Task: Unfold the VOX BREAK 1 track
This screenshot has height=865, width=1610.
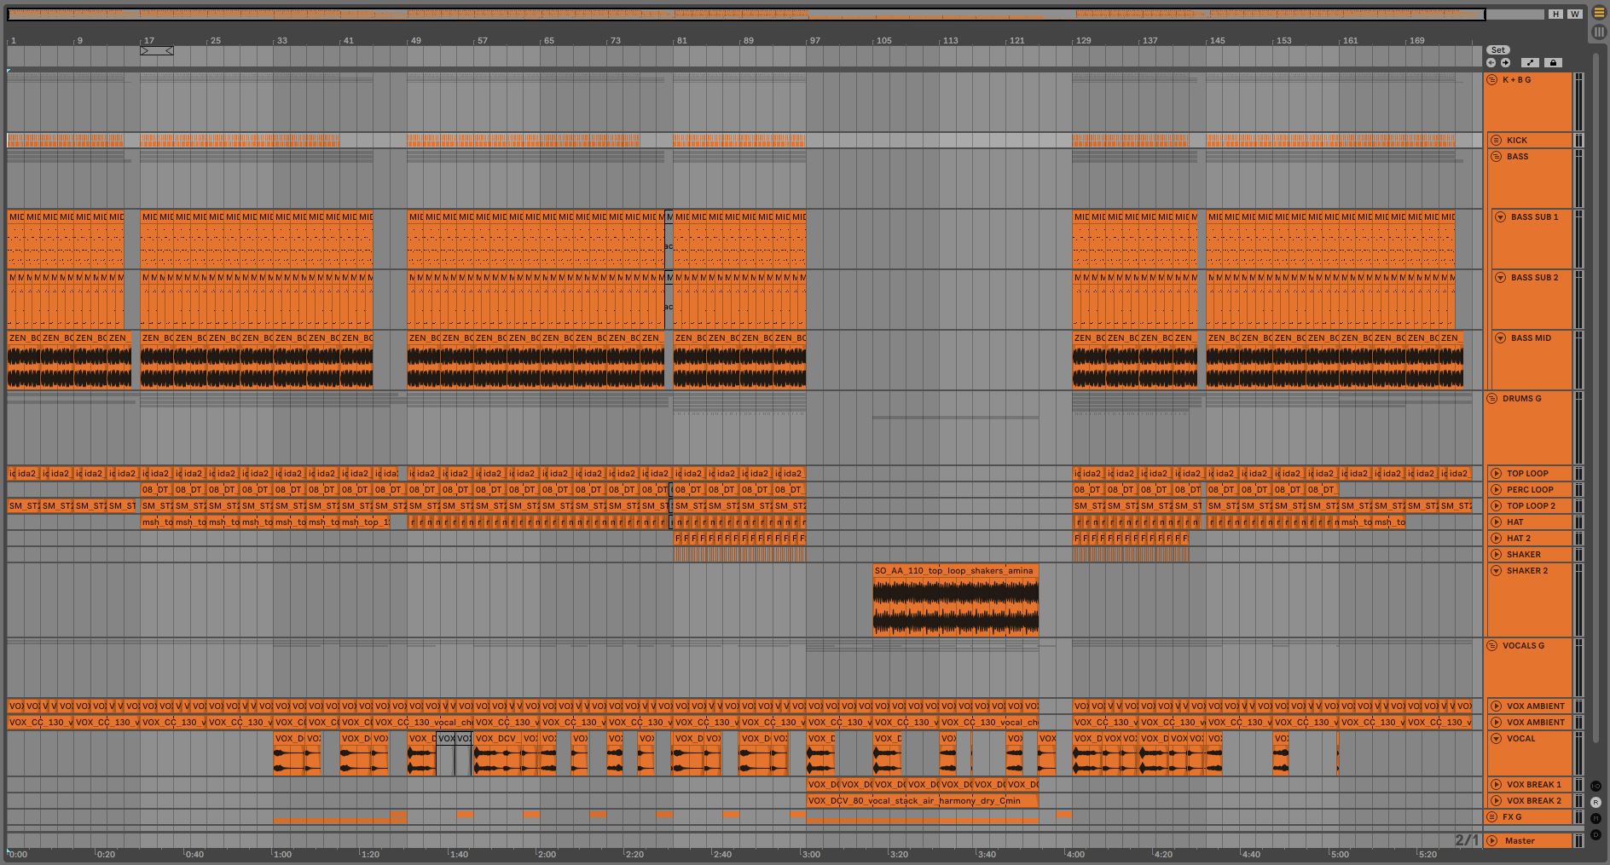Action: 1496,785
